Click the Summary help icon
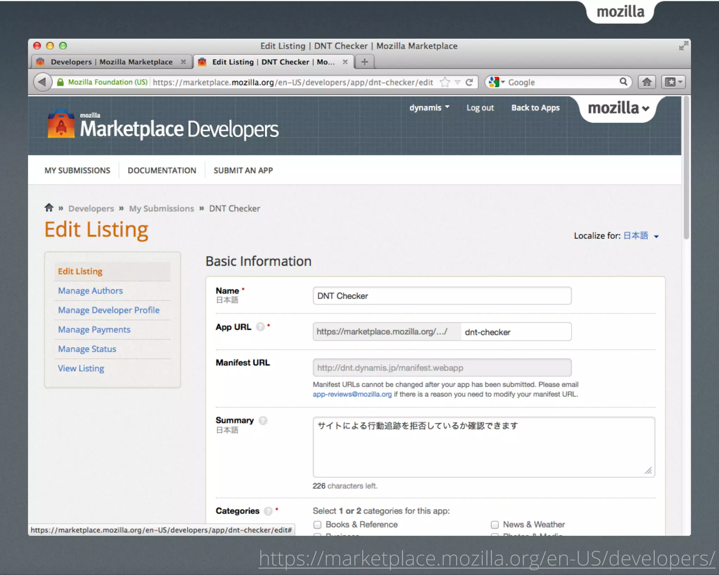The image size is (719, 575). pos(263,420)
